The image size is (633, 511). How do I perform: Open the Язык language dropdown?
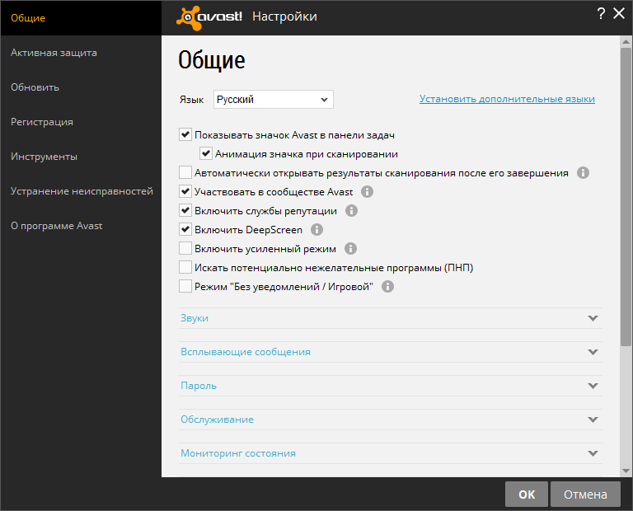(x=274, y=99)
